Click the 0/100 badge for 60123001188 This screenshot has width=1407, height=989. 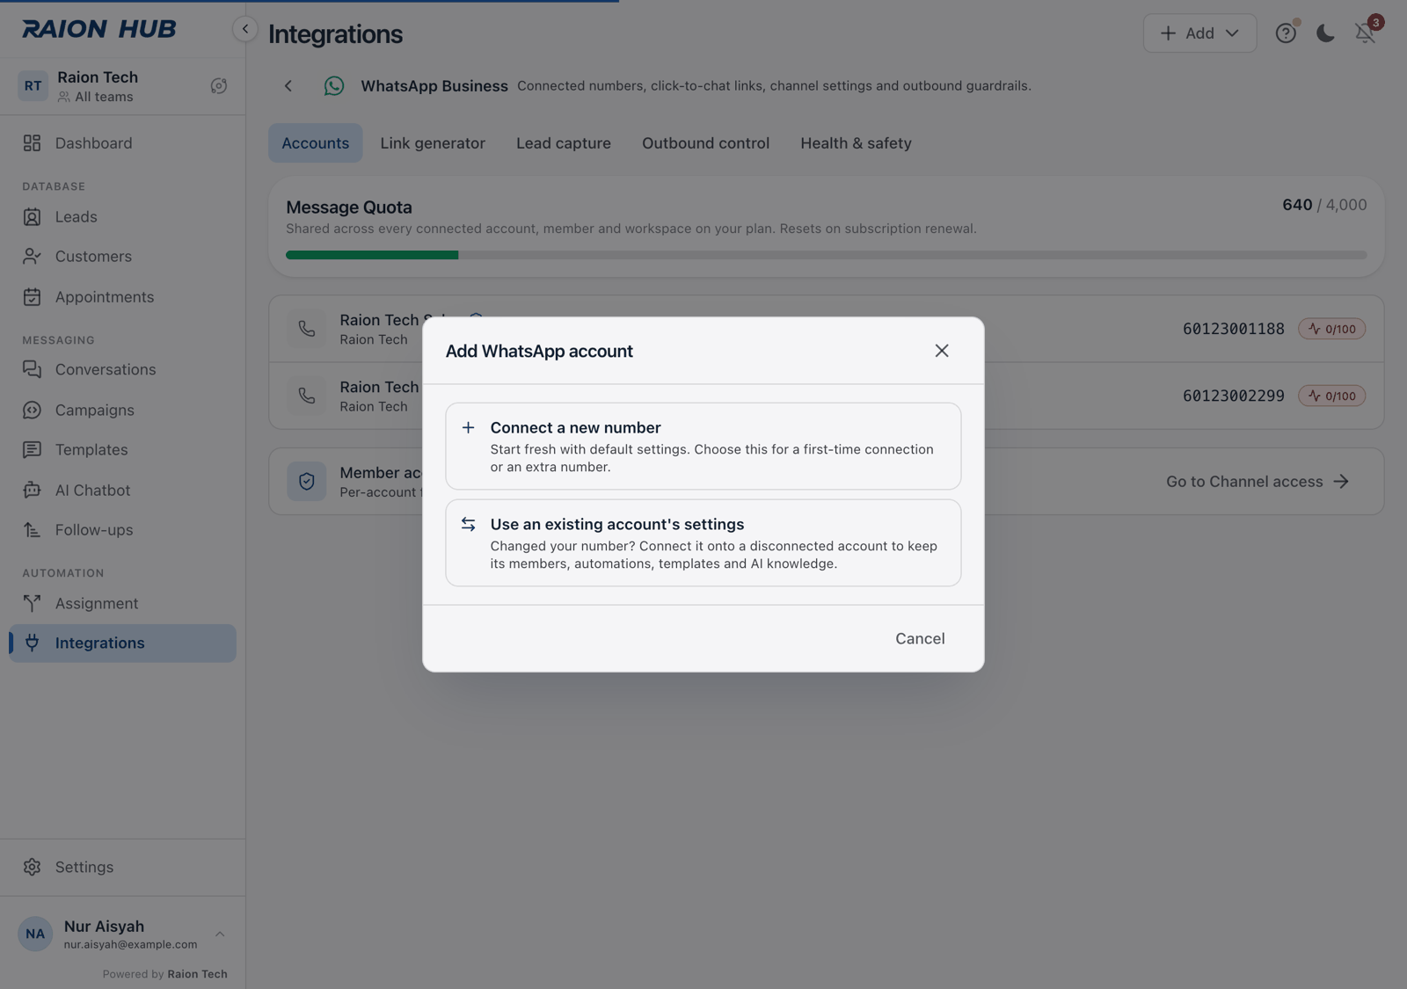(x=1332, y=329)
